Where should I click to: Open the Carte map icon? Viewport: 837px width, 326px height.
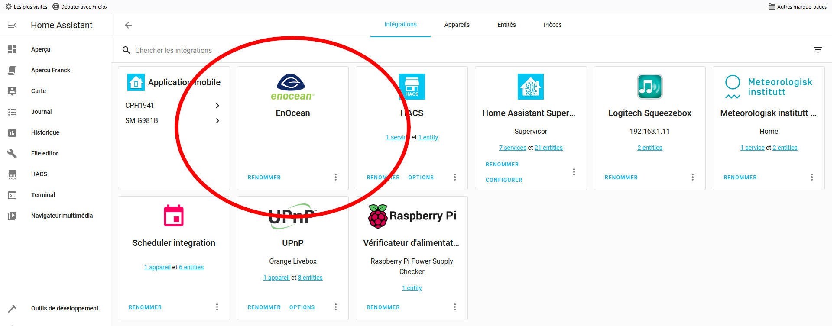click(x=12, y=91)
